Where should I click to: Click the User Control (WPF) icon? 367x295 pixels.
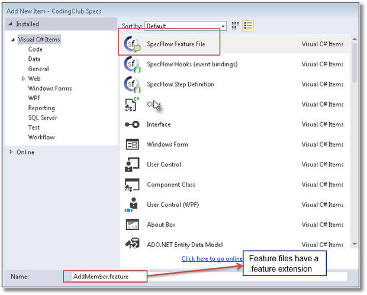pyautogui.click(x=131, y=205)
